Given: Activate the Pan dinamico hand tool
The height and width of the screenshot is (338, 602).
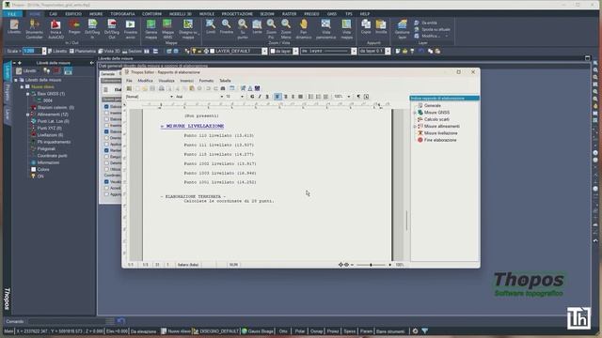Looking at the screenshot, I should (x=304, y=29).
